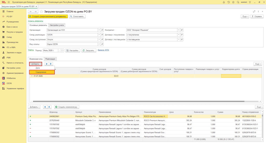Switch to Настройки учета tab
Viewport: 266px width, 143px height.
[x=57, y=25]
